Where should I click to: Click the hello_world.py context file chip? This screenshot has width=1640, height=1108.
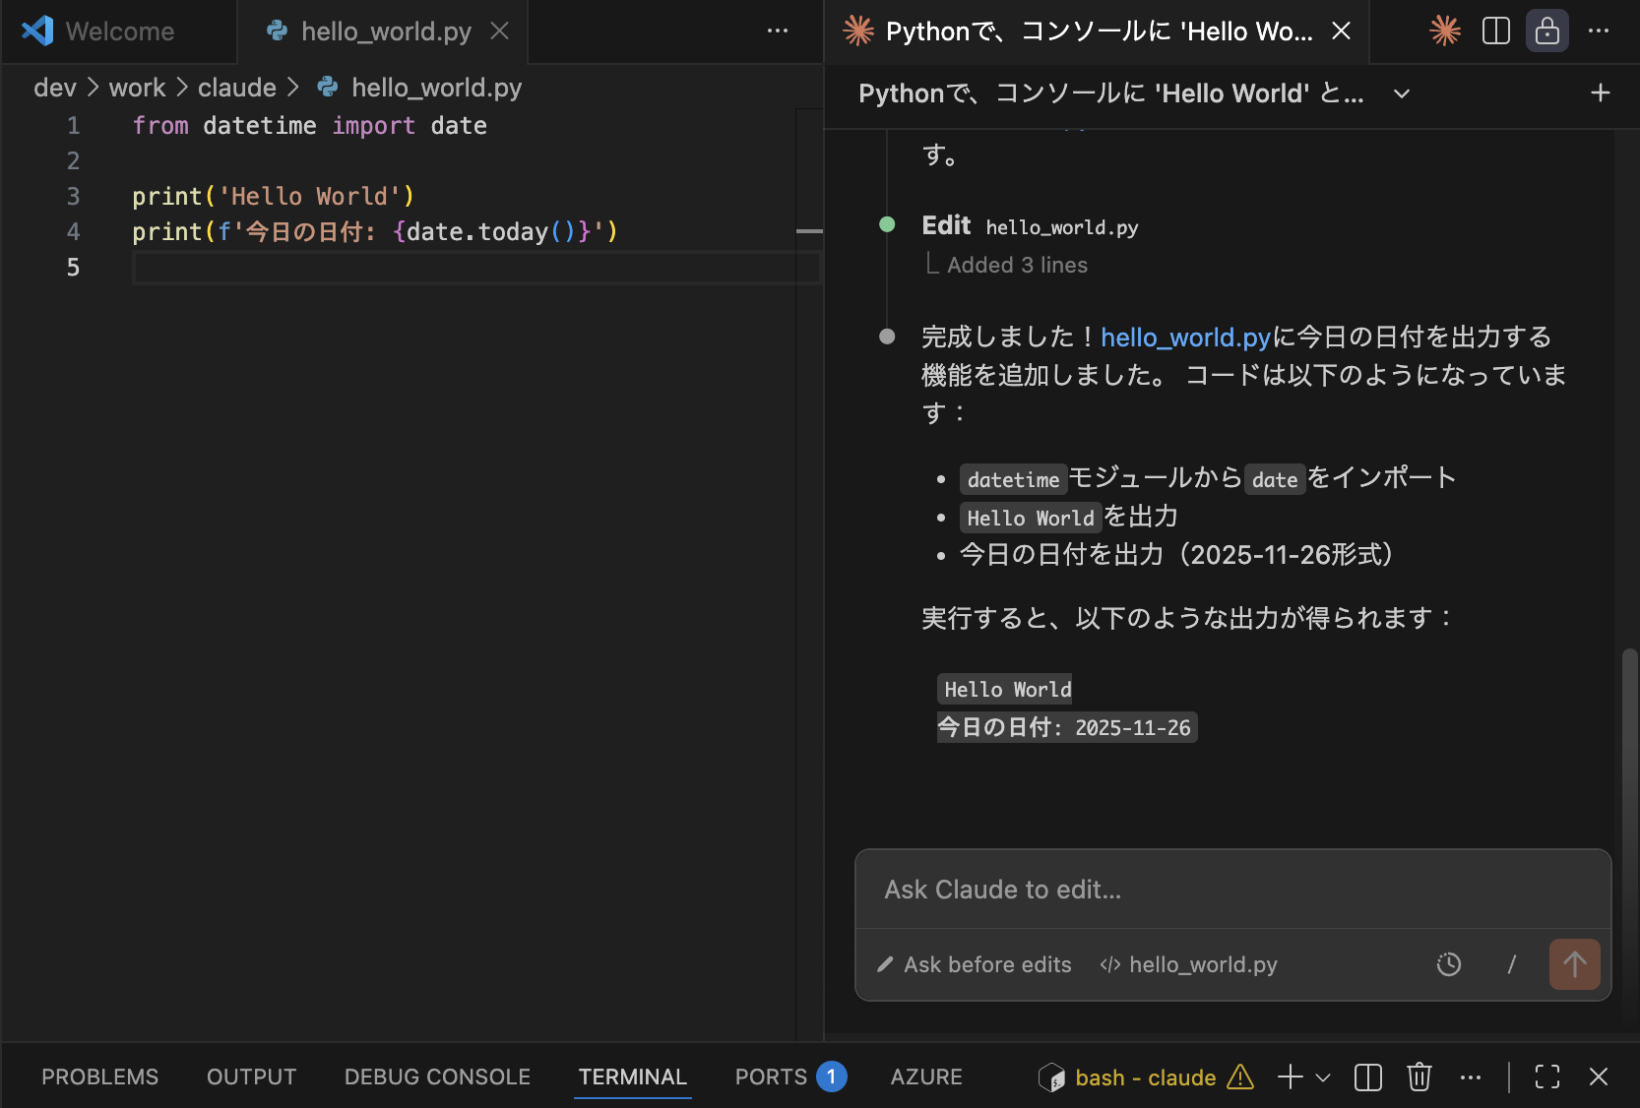click(x=1188, y=964)
